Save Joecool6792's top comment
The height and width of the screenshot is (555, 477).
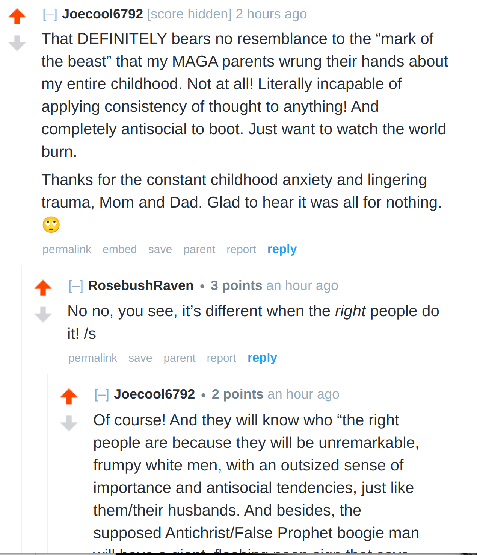click(x=160, y=249)
